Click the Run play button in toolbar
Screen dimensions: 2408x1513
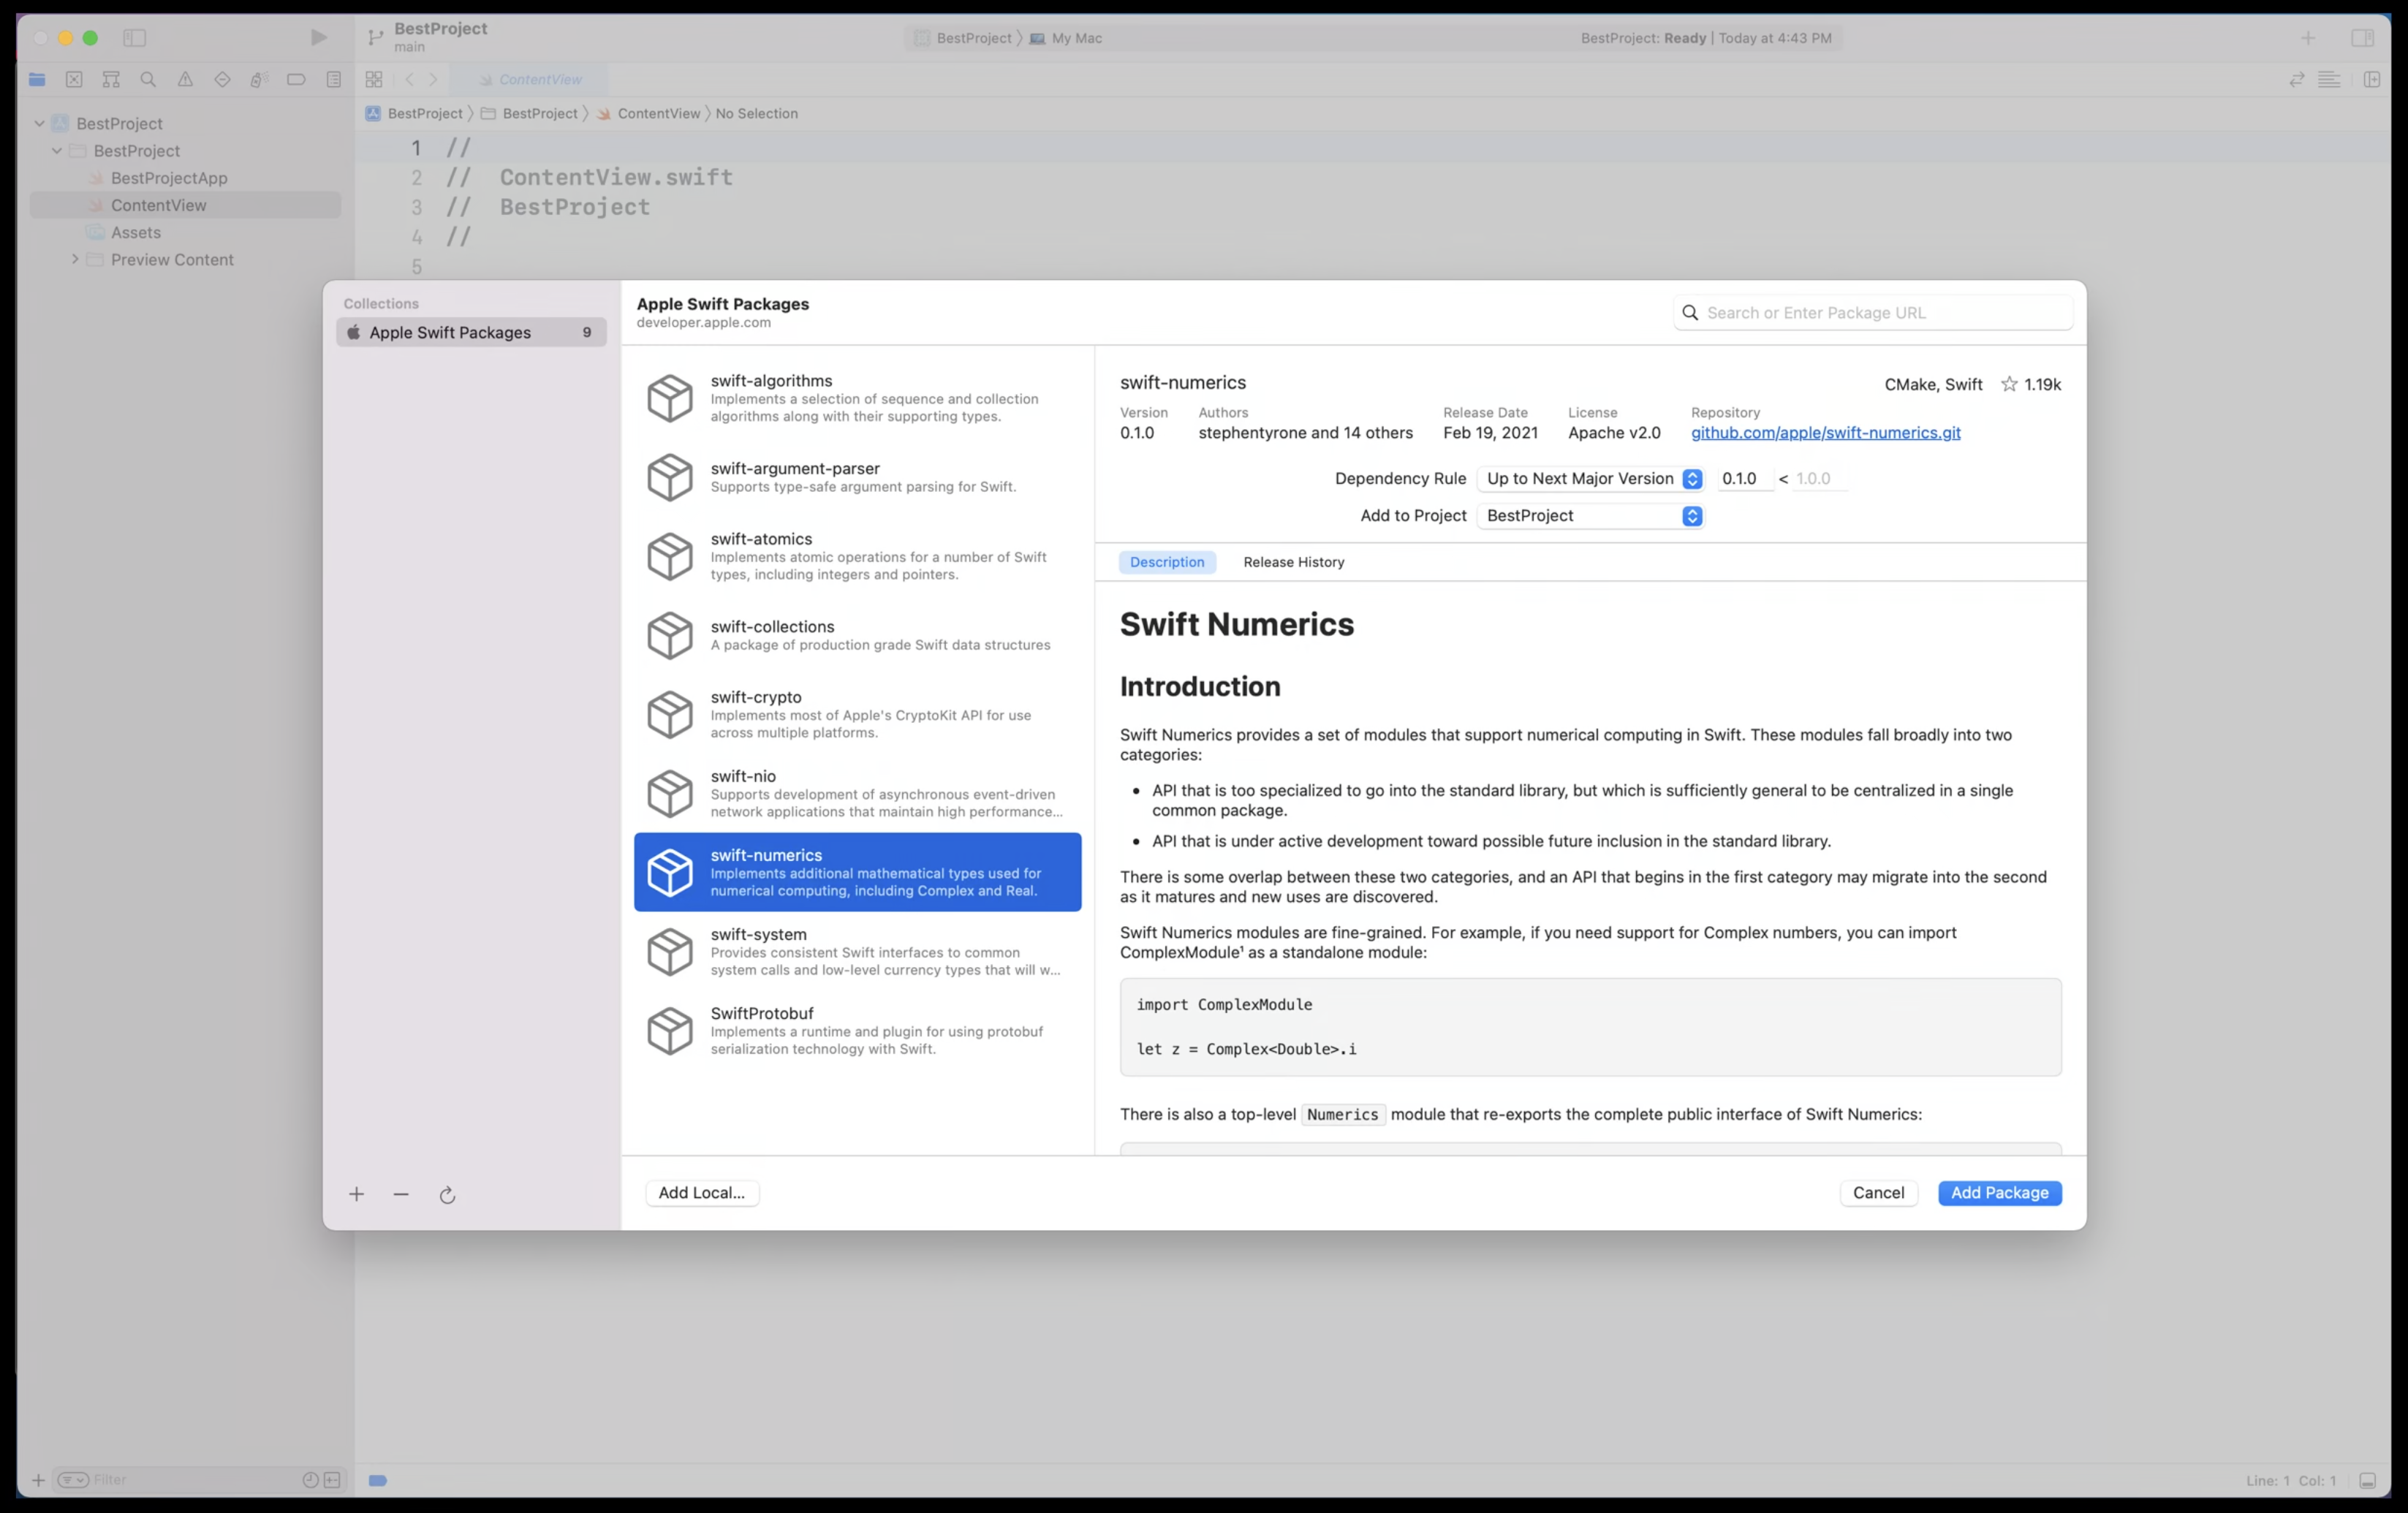[x=318, y=38]
